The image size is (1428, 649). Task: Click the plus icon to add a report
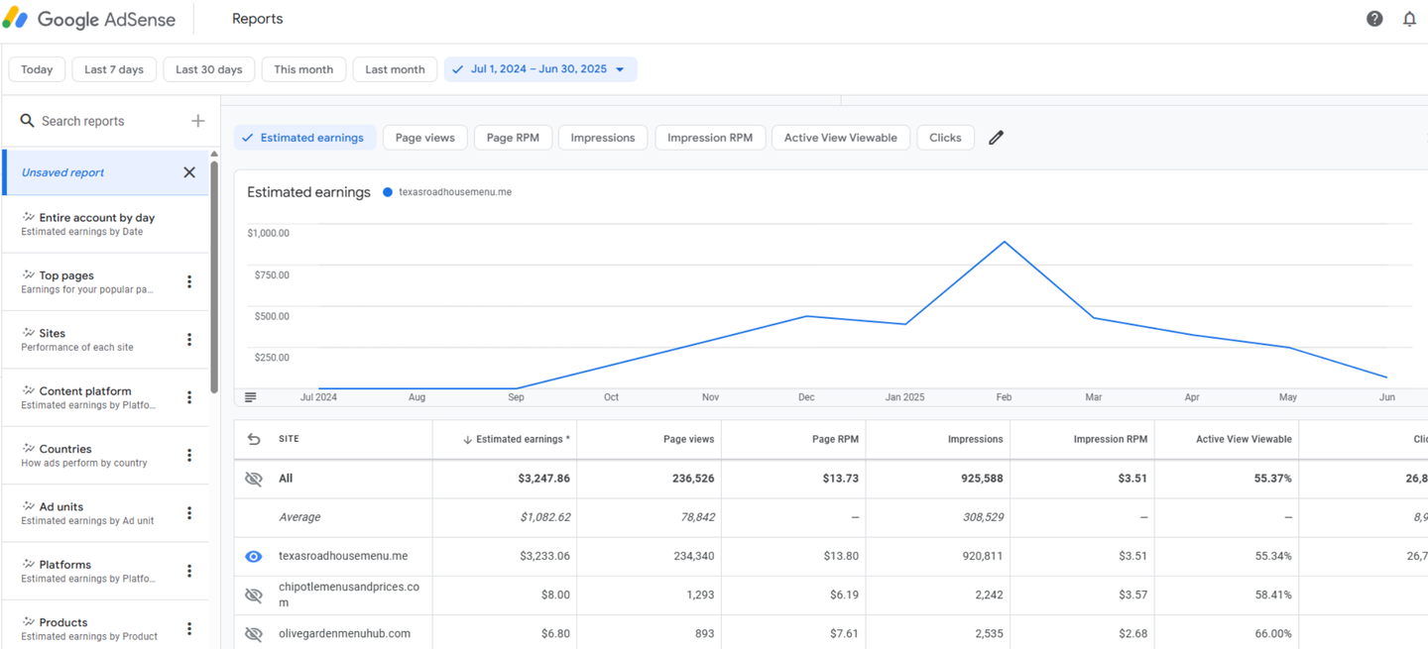[198, 121]
